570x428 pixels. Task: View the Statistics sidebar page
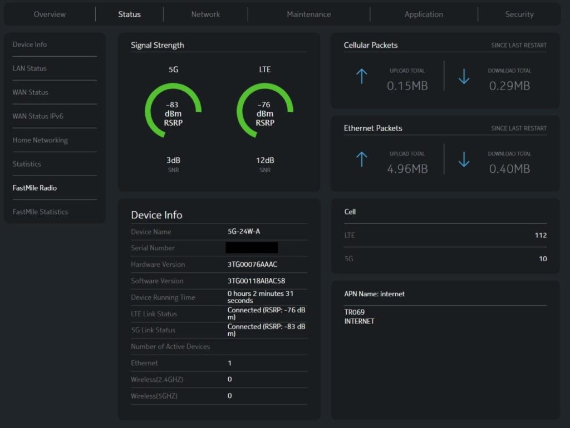point(27,164)
